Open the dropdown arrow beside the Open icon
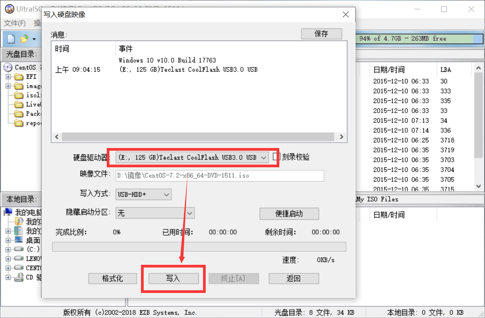485x318 pixels. [x=34, y=39]
